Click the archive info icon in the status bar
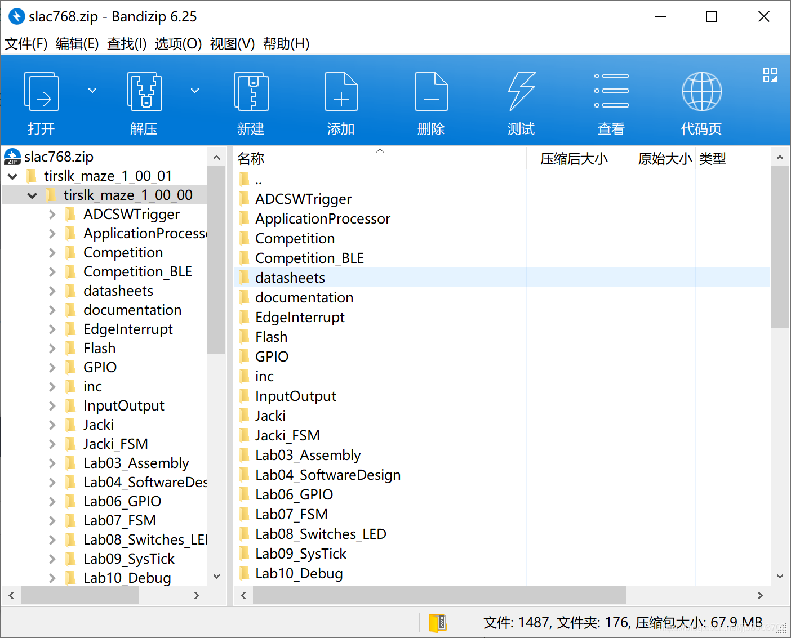 (x=438, y=623)
